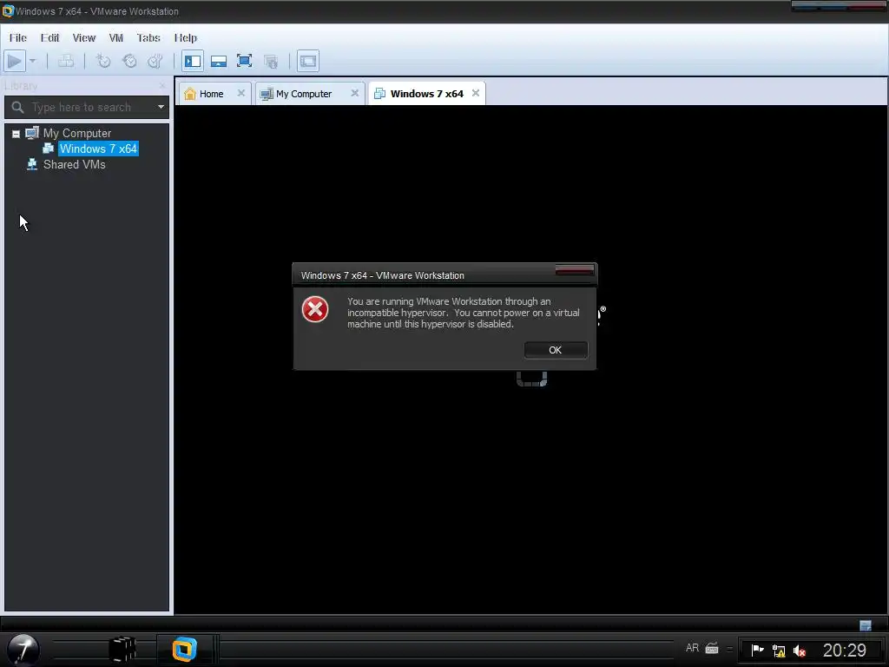
Task: Close the My Computer tab
Action: pyautogui.click(x=355, y=93)
